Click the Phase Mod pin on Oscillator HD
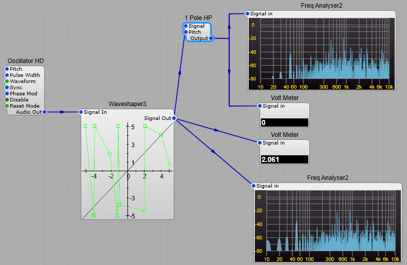This screenshot has width=407, height=265. [7, 94]
